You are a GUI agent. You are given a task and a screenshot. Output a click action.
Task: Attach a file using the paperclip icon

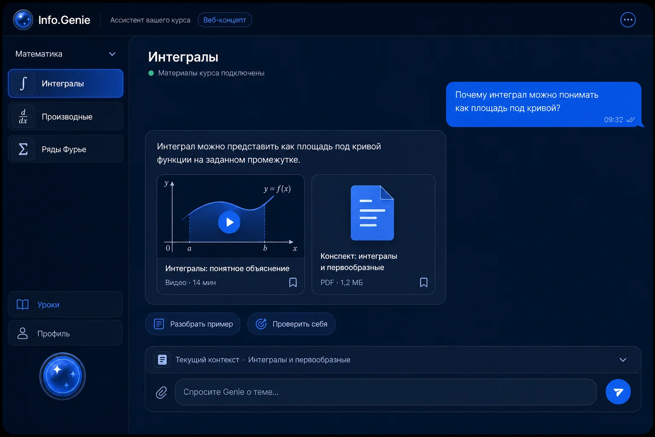pos(161,392)
